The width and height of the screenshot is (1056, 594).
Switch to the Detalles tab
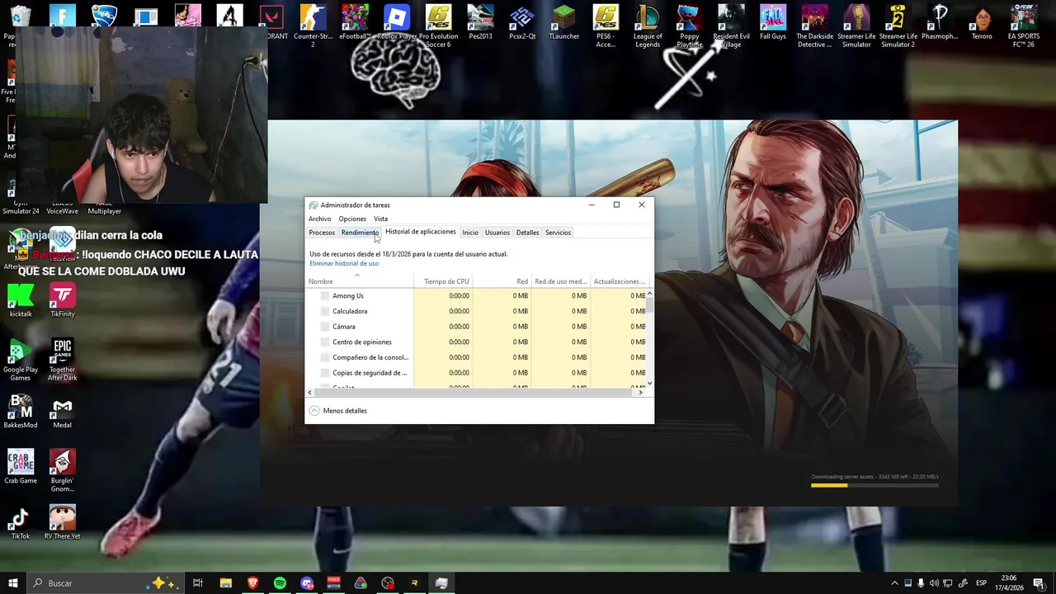(527, 233)
